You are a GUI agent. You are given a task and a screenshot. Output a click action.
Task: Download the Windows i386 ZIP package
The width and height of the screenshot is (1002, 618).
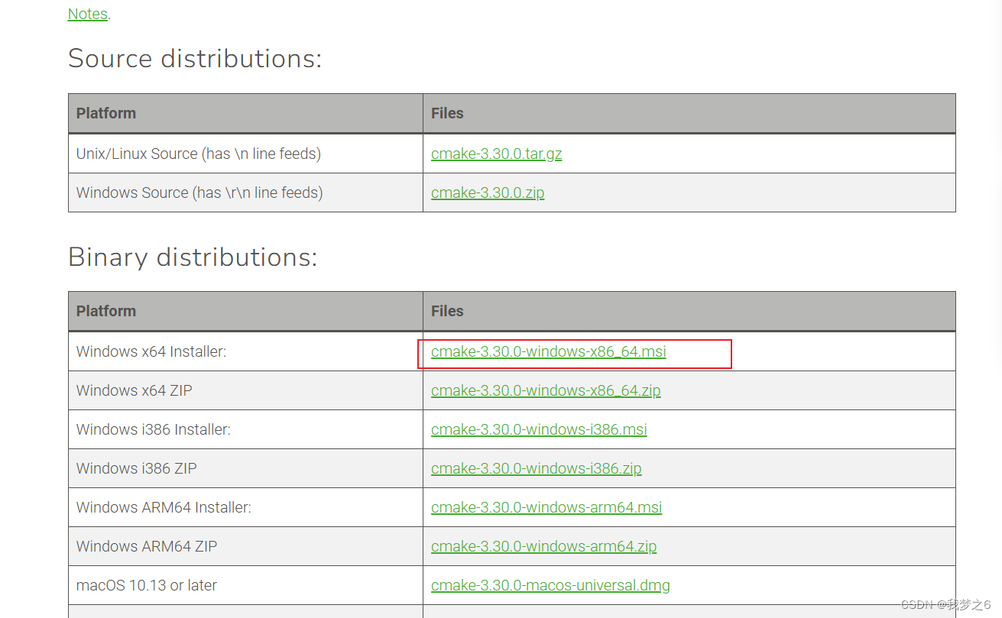[536, 468]
